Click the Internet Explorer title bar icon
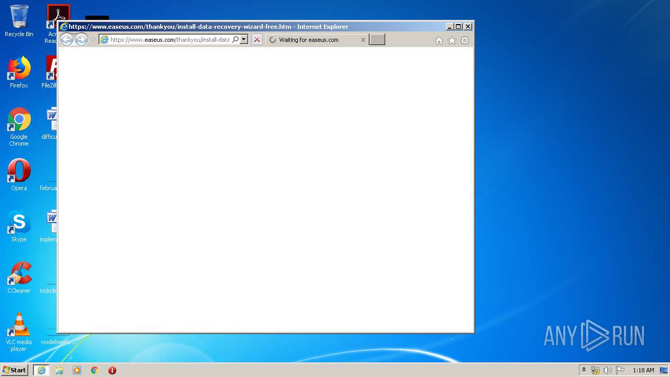 point(64,27)
